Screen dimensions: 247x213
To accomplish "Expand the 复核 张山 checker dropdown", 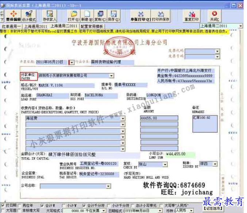I will (x=165, y=164).
